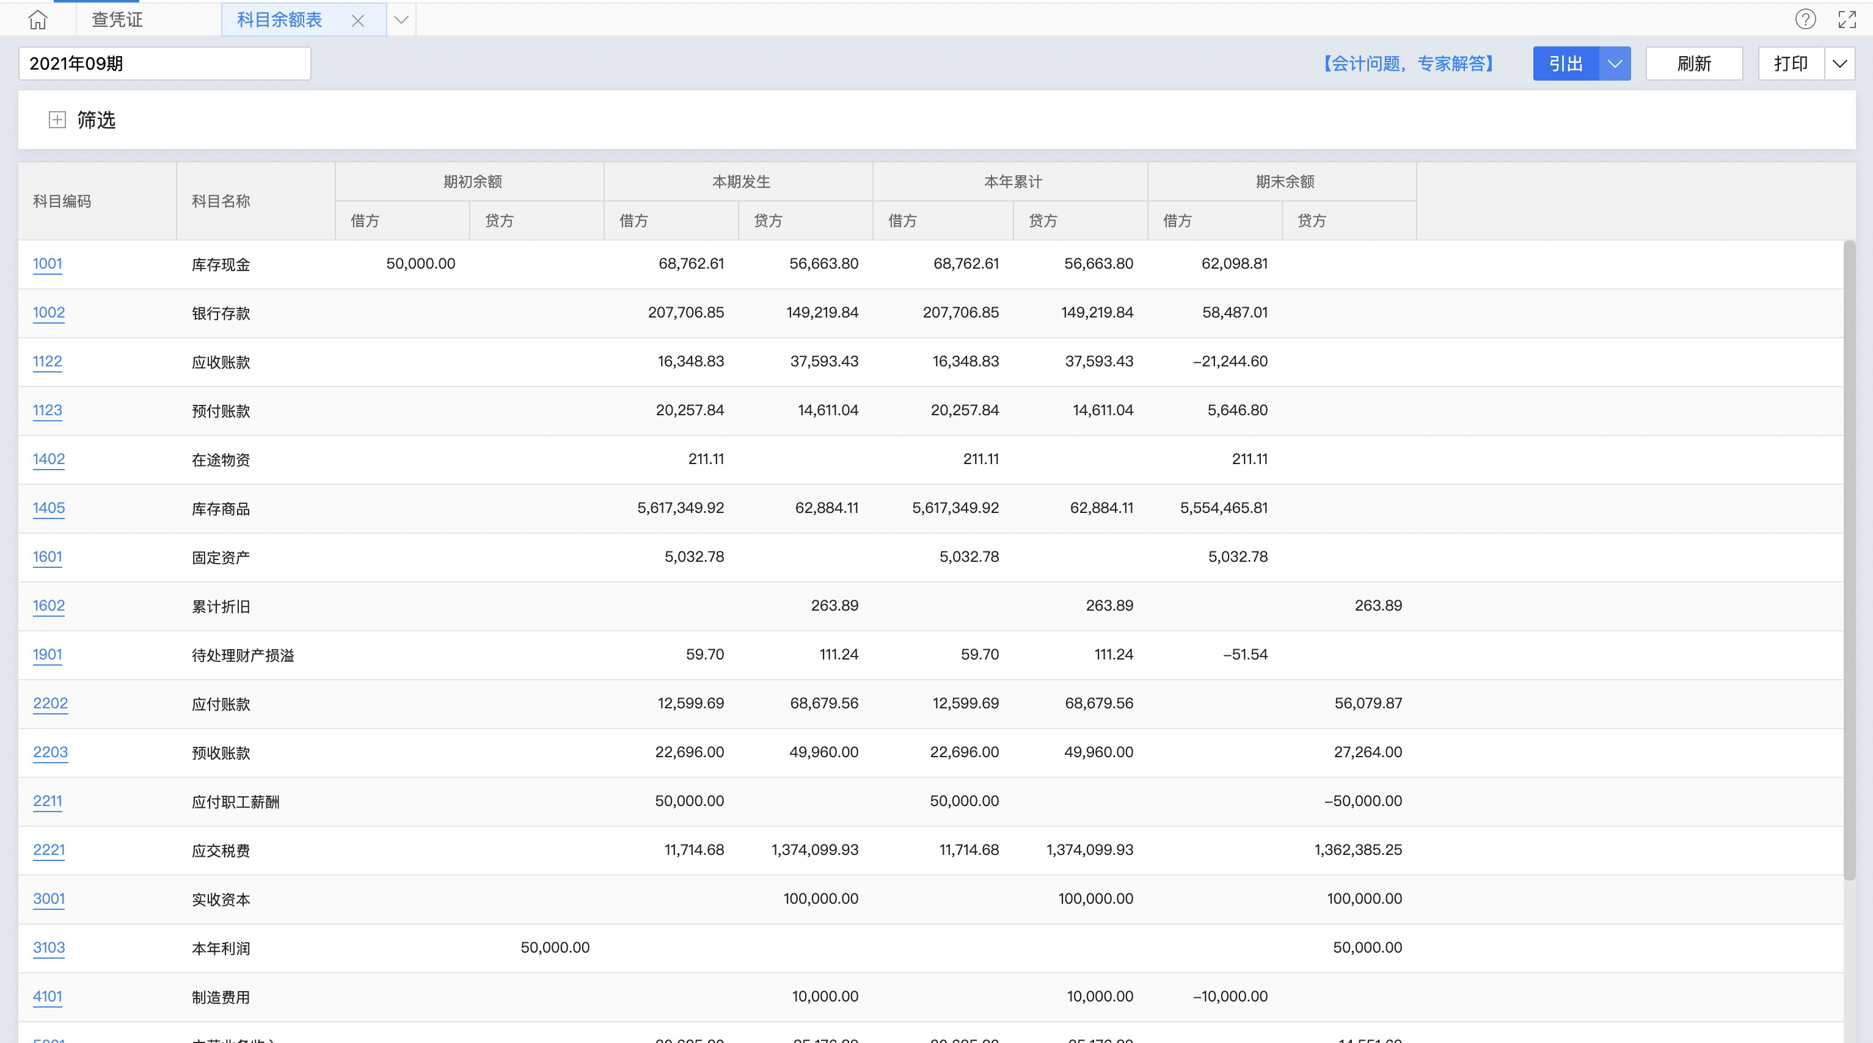Open account code 1405 库存商品
This screenshot has width=1873, height=1043.
pos(49,508)
